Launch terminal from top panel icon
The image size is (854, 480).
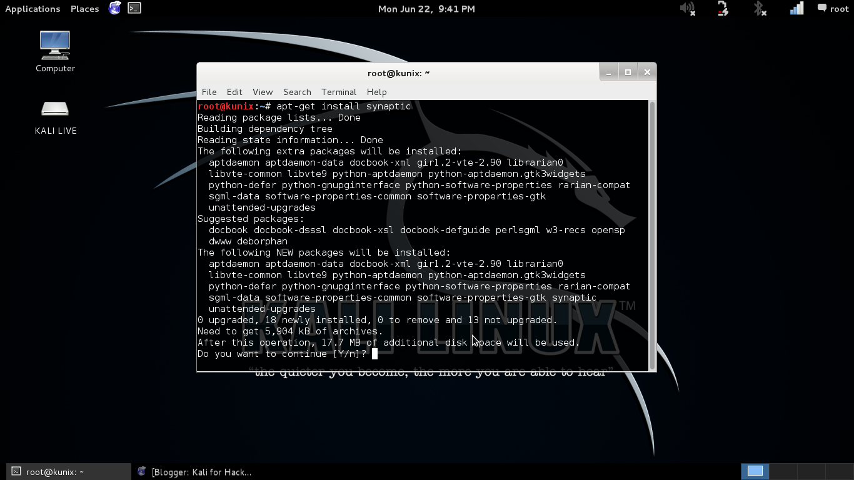pos(134,8)
